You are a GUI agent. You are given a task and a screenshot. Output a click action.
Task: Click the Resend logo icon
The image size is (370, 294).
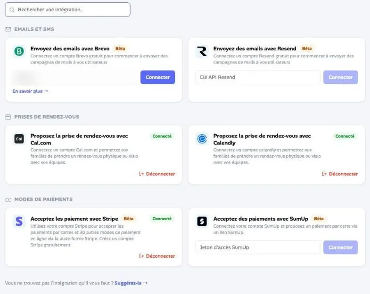(x=202, y=51)
